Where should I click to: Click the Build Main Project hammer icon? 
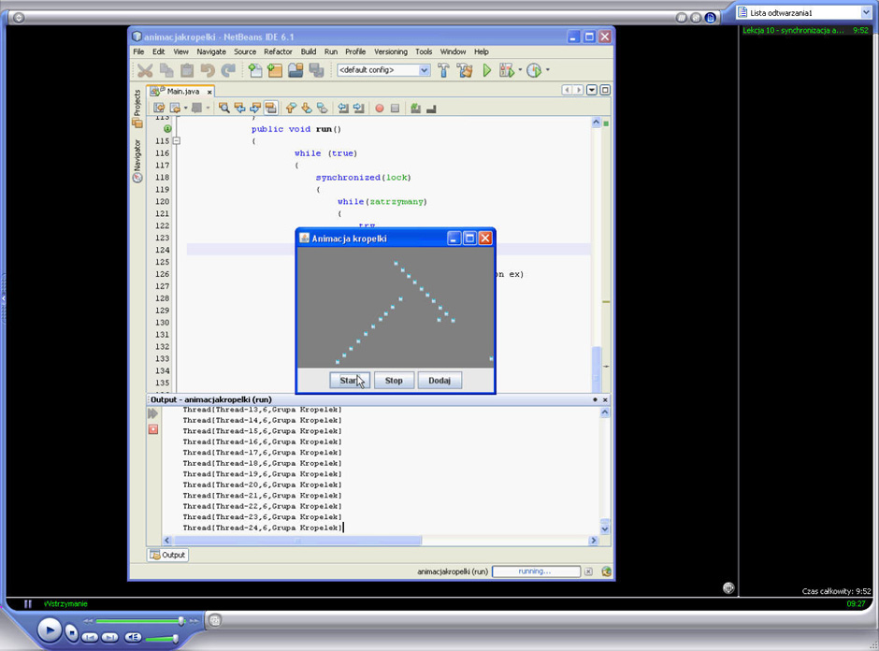pos(444,70)
